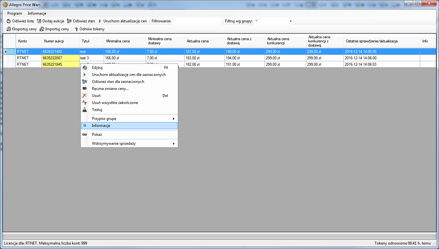Click 'Tokeny odnowione 00:41 h. temu' status text
This screenshot has width=439, height=249.
[403, 243]
